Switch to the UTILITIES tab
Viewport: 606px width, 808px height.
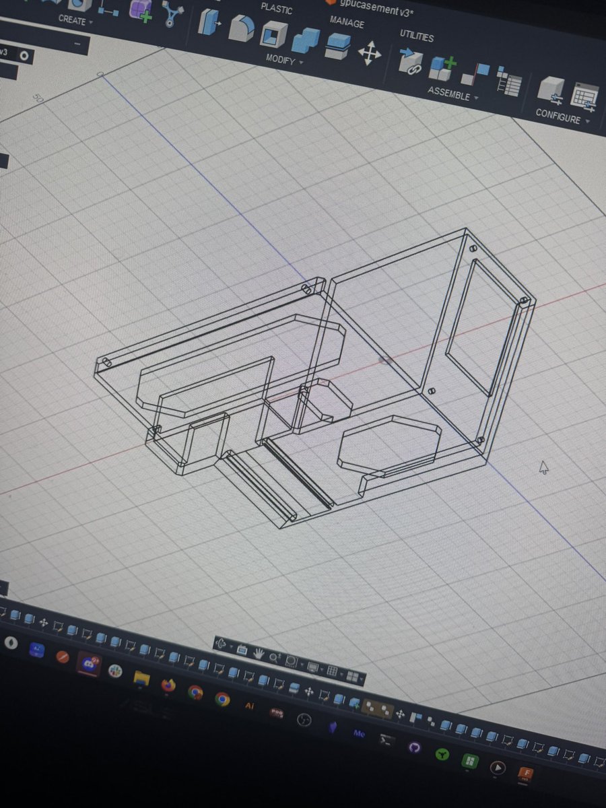[x=417, y=35]
